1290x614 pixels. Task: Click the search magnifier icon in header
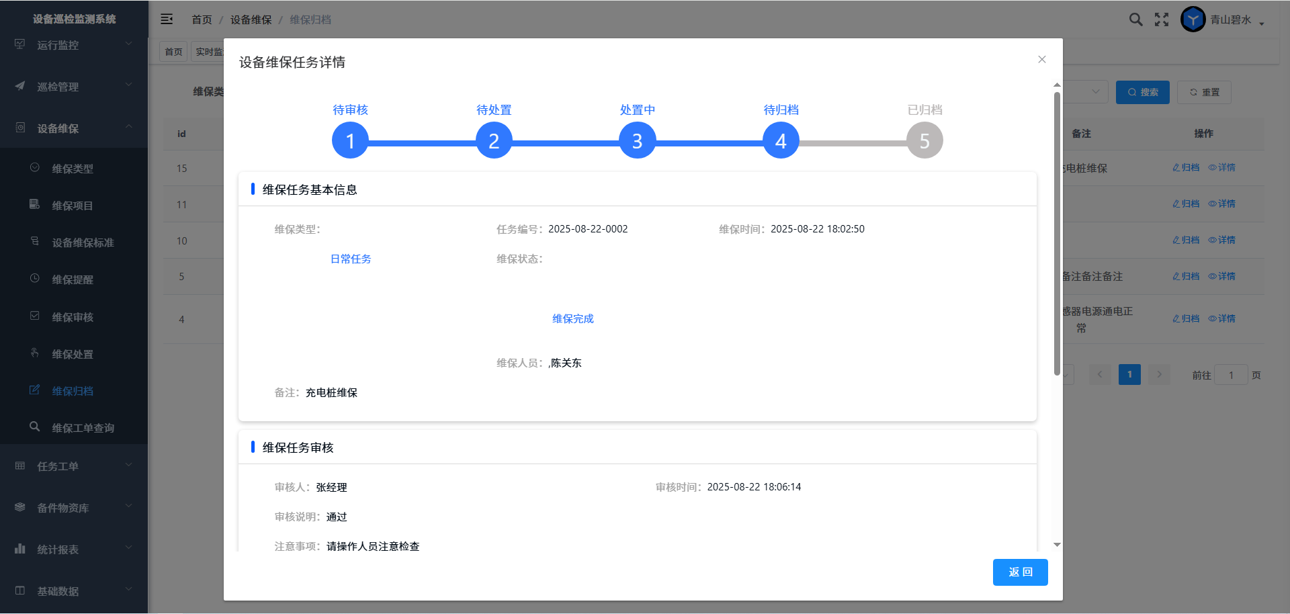(1135, 19)
